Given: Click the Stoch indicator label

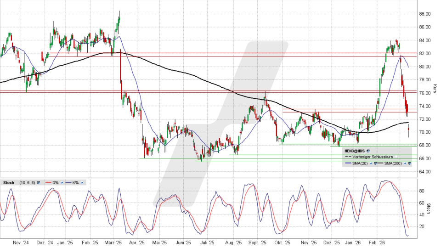Looking at the screenshot, I should click(x=9, y=183).
